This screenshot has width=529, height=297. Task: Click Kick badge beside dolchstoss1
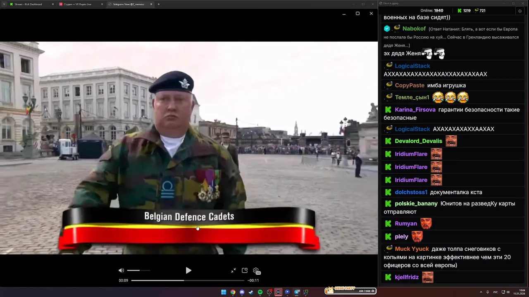(388, 192)
